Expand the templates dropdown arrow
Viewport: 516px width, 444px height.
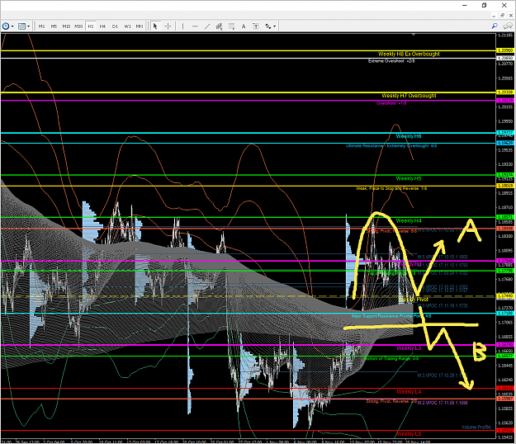[x=29, y=26]
